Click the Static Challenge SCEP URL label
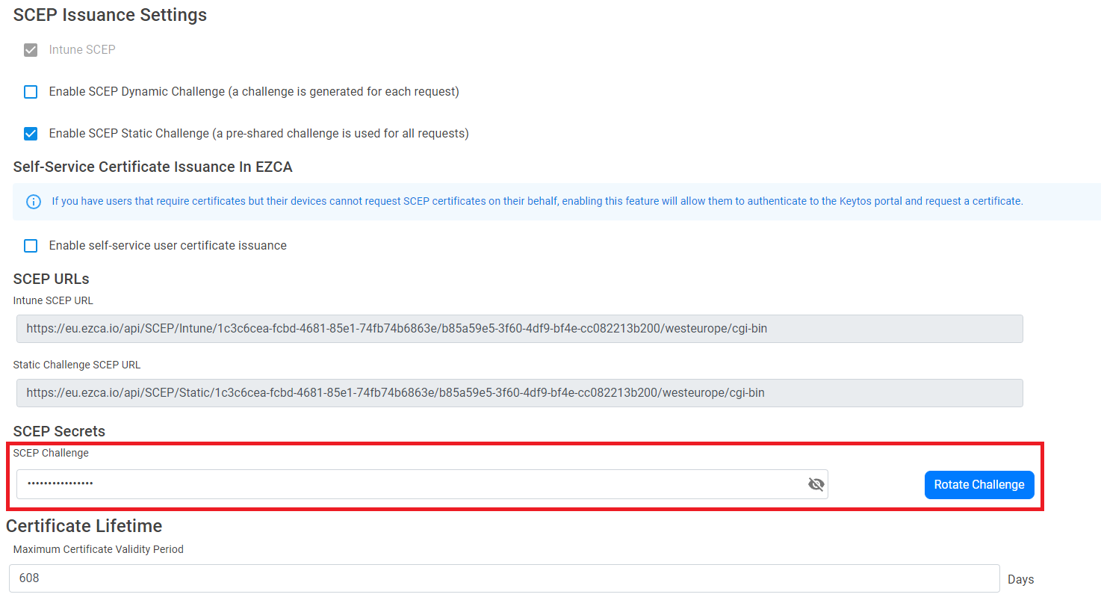Image resolution: width=1101 pixels, height=612 pixels. coord(76,365)
